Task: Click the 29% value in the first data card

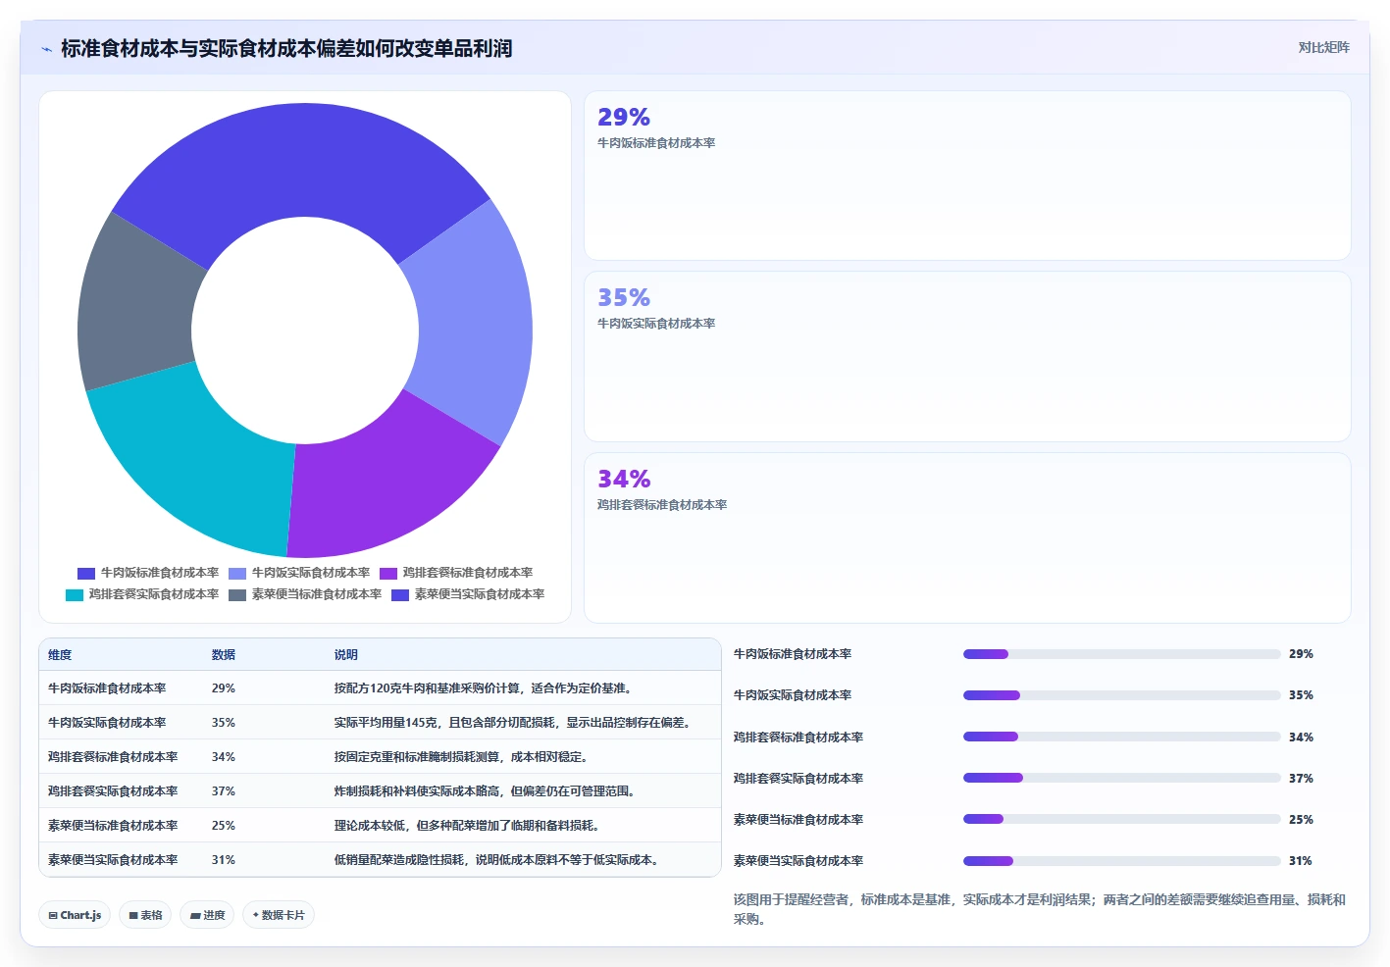Action: pos(624,118)
